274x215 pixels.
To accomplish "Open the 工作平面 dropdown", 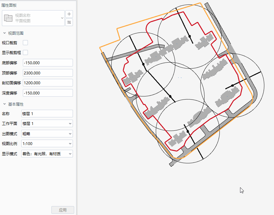I will [47, 123].
